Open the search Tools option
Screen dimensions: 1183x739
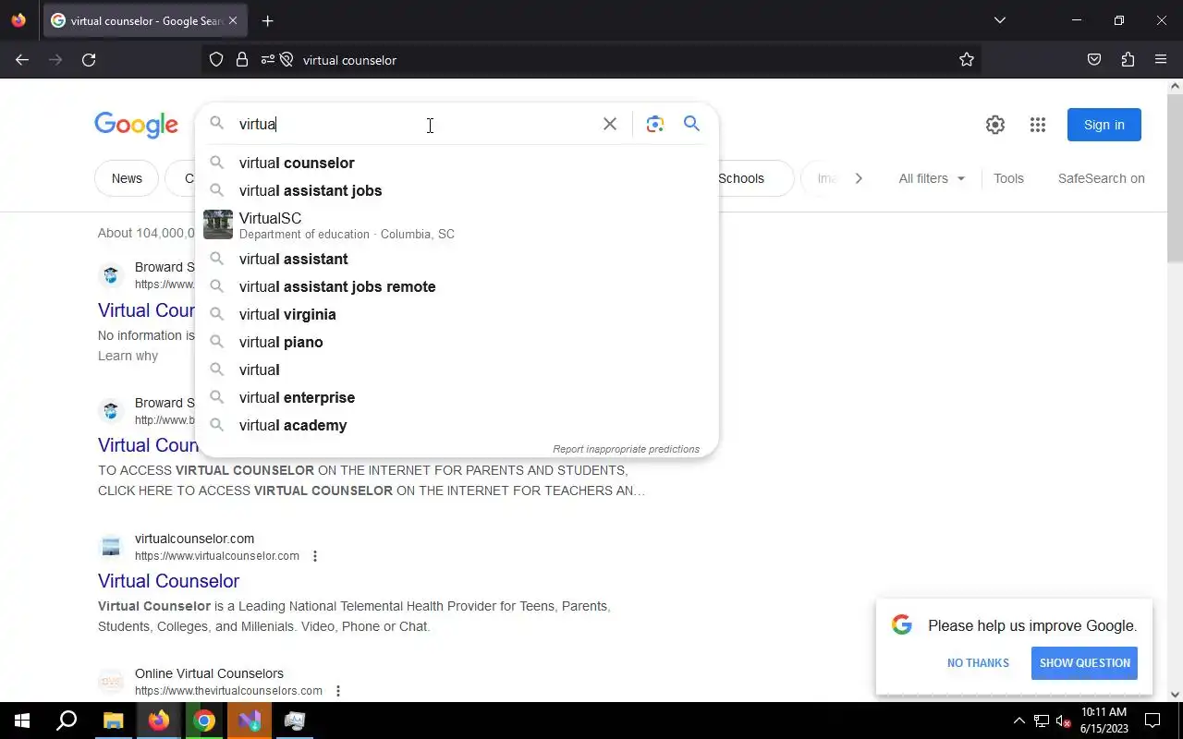1008,178
